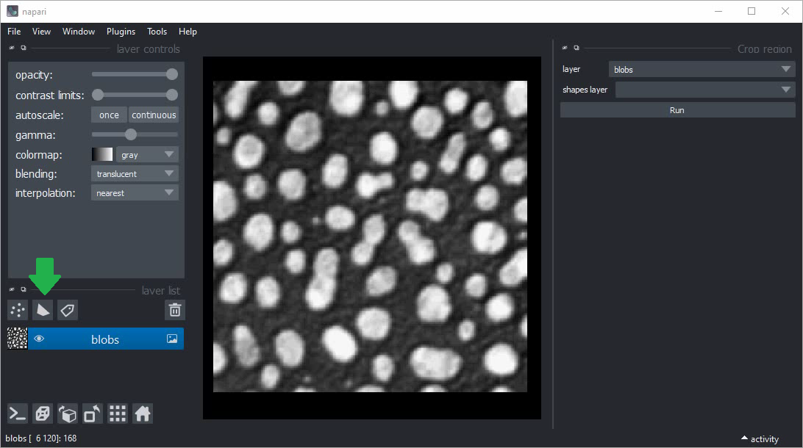The image size is (803, 448).
Task: Click the roll dimensions icon
Action: [68, 414]
